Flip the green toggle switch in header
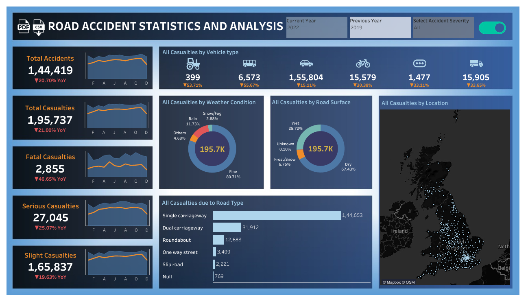Viewport: 528px width, 304px height. [x=492, y=28]
